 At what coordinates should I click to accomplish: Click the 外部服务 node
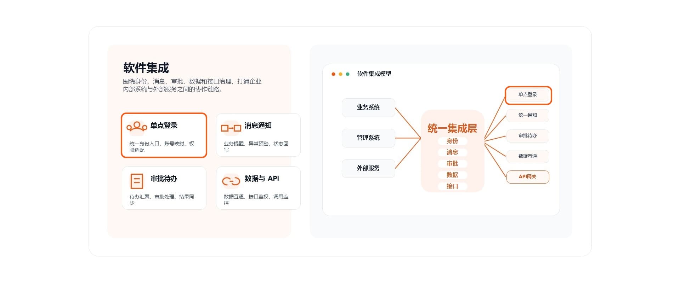coord(368,168)
